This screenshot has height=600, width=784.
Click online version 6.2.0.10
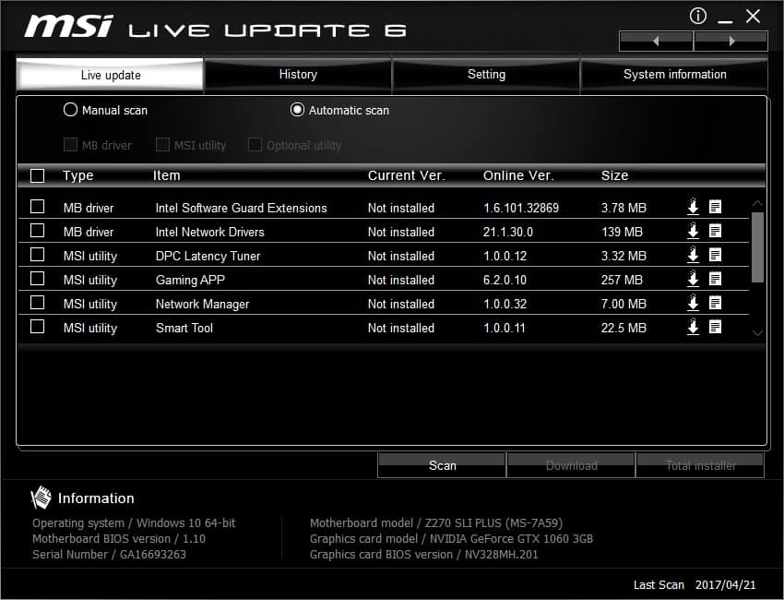pyautogui.click(x=505, y=280)
